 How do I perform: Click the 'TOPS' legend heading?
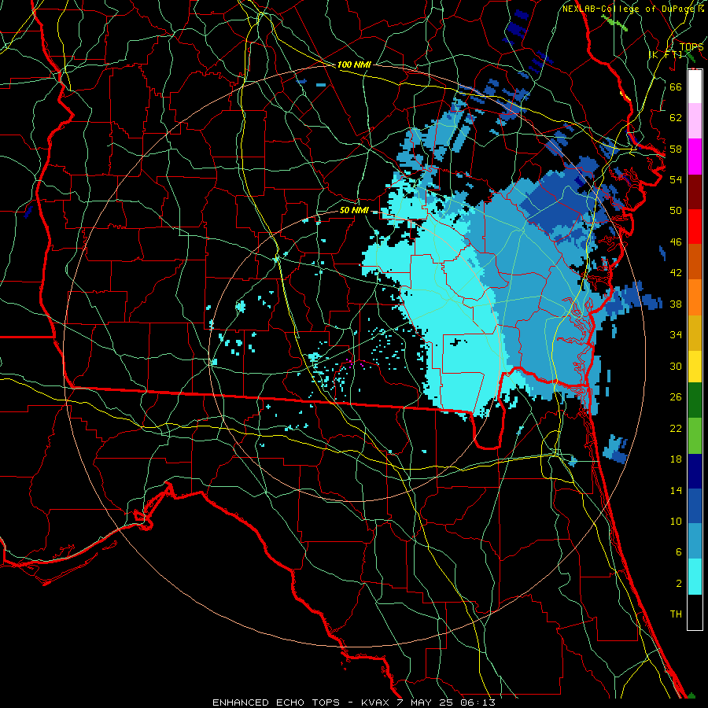691,47
